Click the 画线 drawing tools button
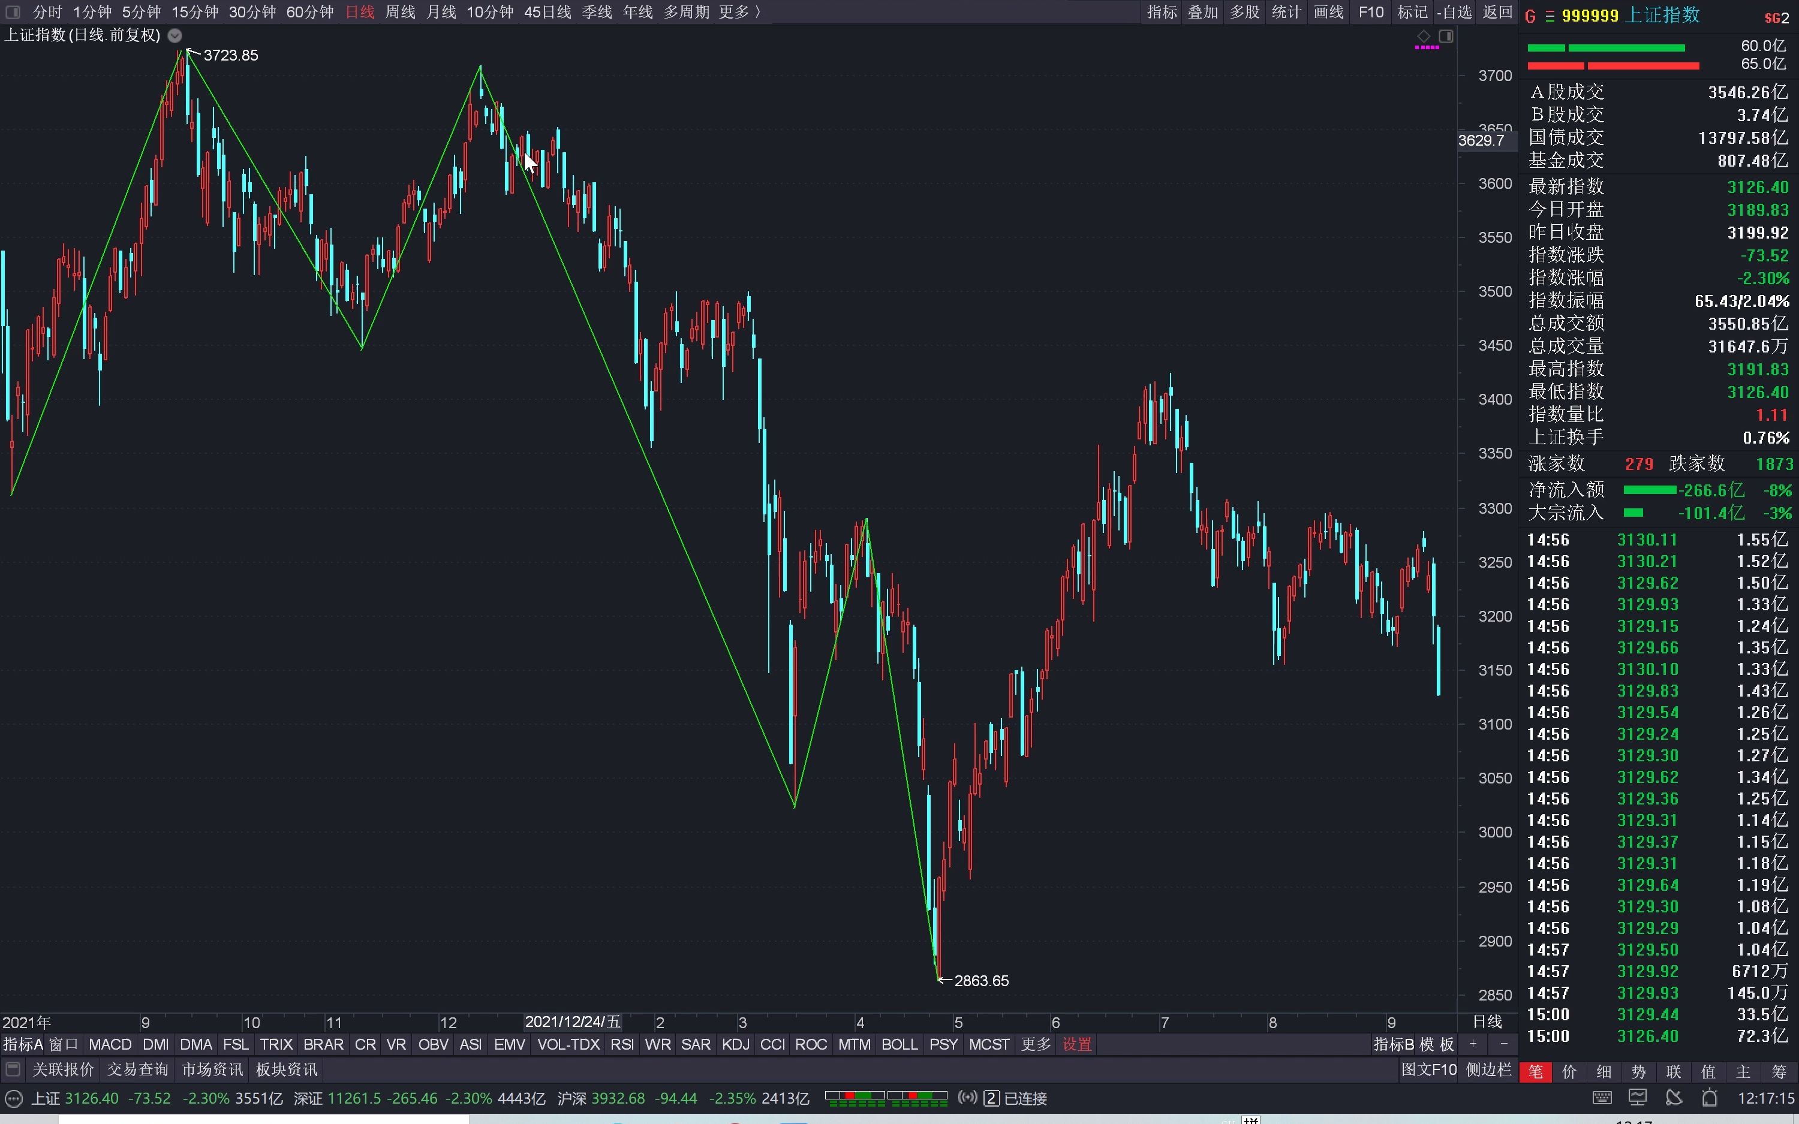The height and width of the screenshot is (1124, 1799). 1328,12
